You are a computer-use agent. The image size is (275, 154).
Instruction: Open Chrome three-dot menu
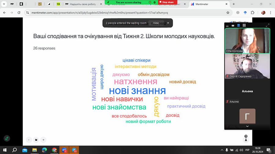pos(271,12)
